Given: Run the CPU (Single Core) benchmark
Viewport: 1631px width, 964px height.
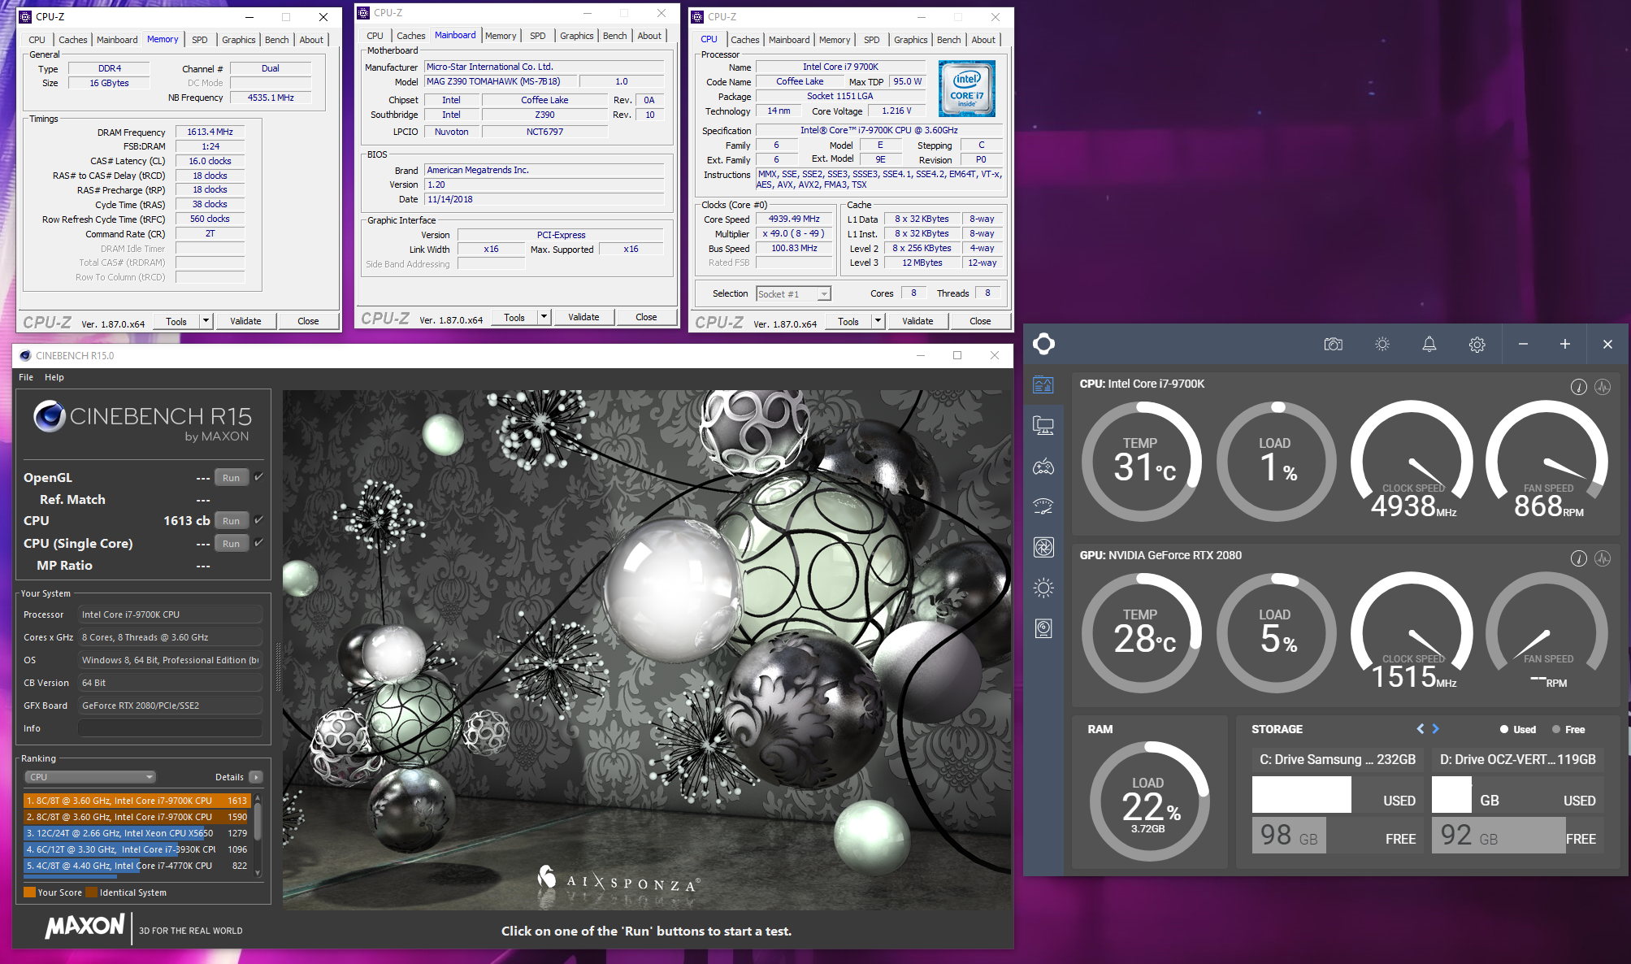Looking at the screenshot, I should (x=232, y=544).
